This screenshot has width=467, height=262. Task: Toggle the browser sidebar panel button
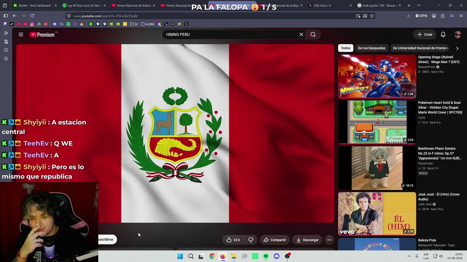[x=6, y=16]
